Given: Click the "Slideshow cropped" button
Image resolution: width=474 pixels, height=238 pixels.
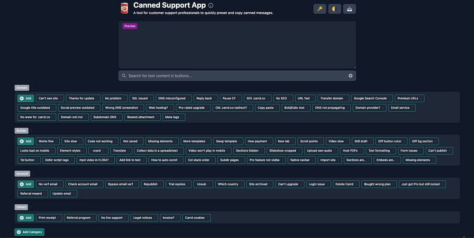Looking at the screenshot, I should tap(284, 150).
